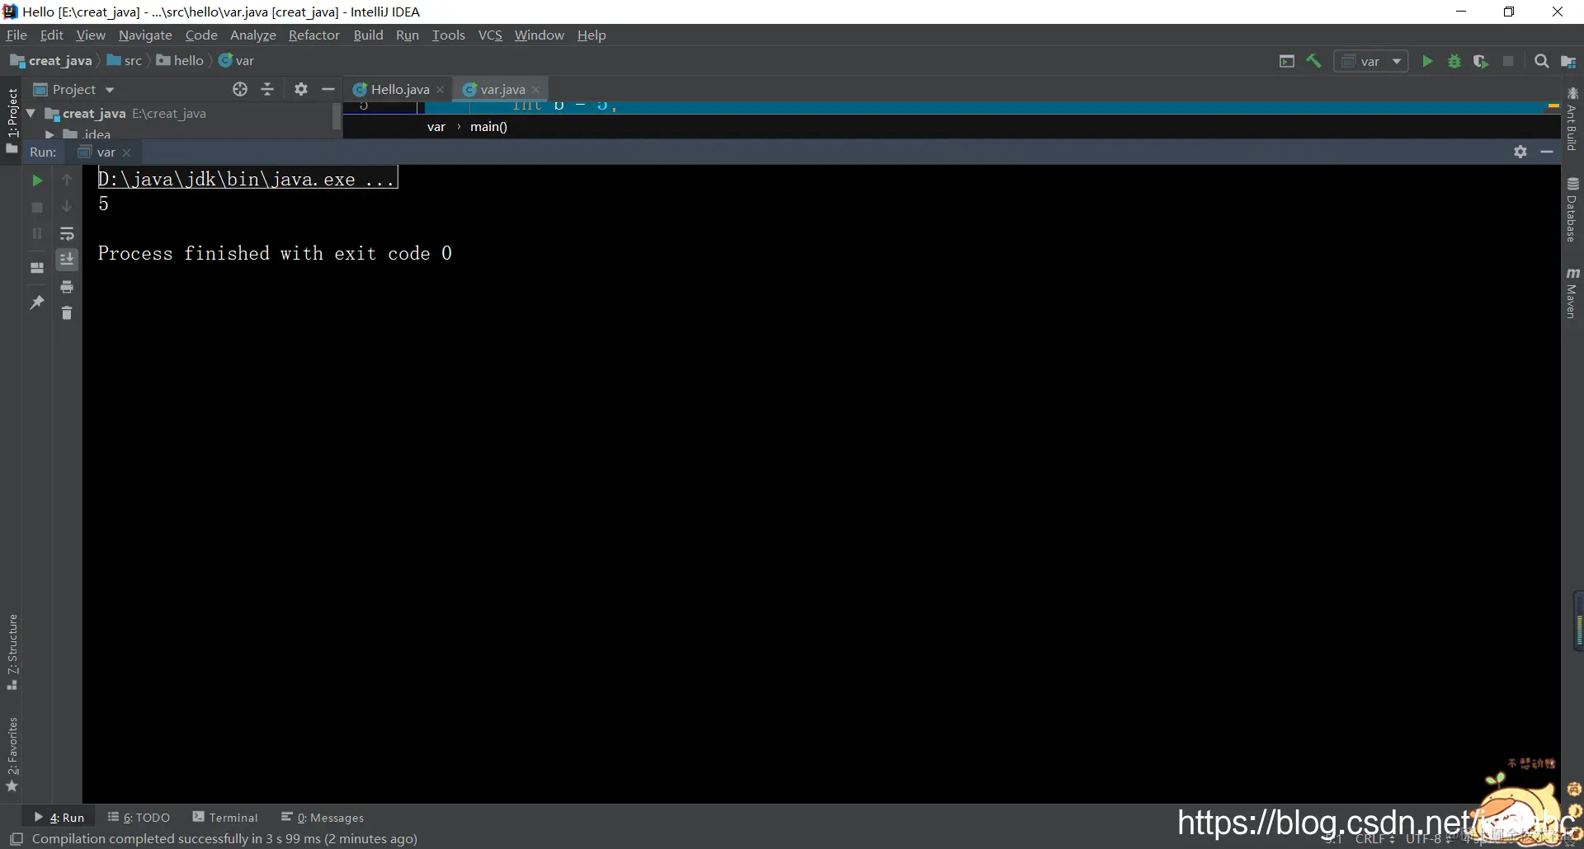Hide the Project tool window
1584x849 pixels.
click(x=328, y=89)
